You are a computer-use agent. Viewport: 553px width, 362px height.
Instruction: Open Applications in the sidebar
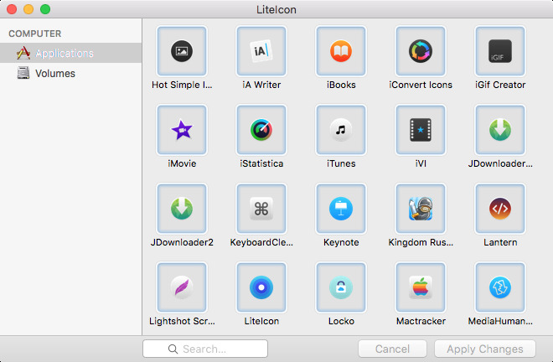click(70, 53)
